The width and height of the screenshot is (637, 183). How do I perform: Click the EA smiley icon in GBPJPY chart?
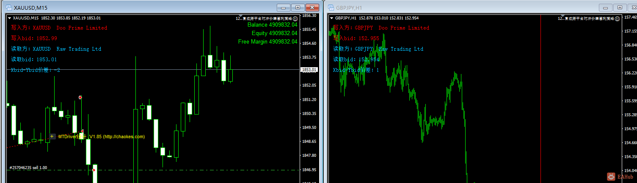(x=618, y=18)
